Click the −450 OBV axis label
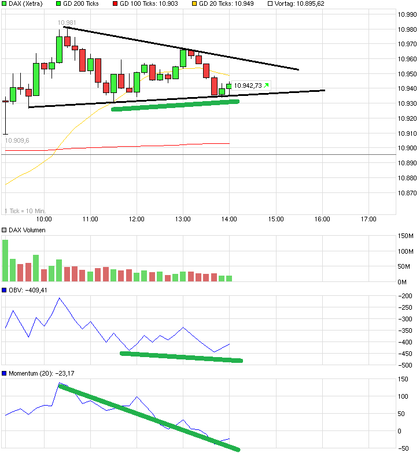420x453 pixels. click(x=405, y=354)
